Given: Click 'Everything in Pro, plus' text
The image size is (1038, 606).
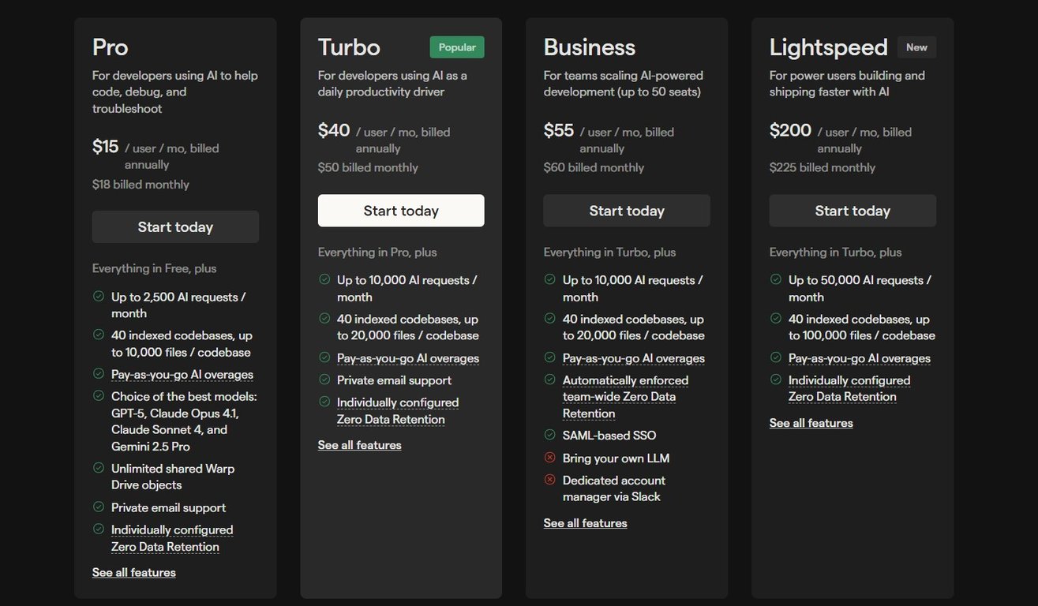Looking at the screenshot, I should point(377,252).
